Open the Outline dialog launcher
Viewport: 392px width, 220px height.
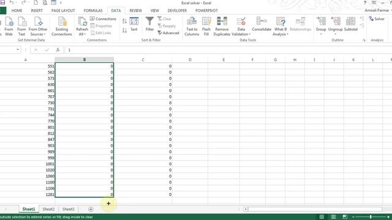tap(364, 40)
